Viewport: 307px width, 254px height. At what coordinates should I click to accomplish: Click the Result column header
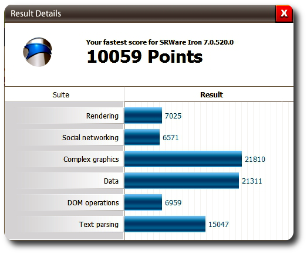tap(211, 94)
